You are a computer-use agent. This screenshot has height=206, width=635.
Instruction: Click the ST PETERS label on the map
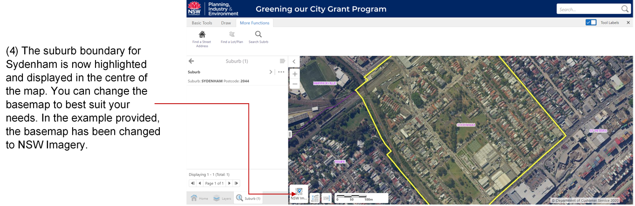tap(598, 131)
